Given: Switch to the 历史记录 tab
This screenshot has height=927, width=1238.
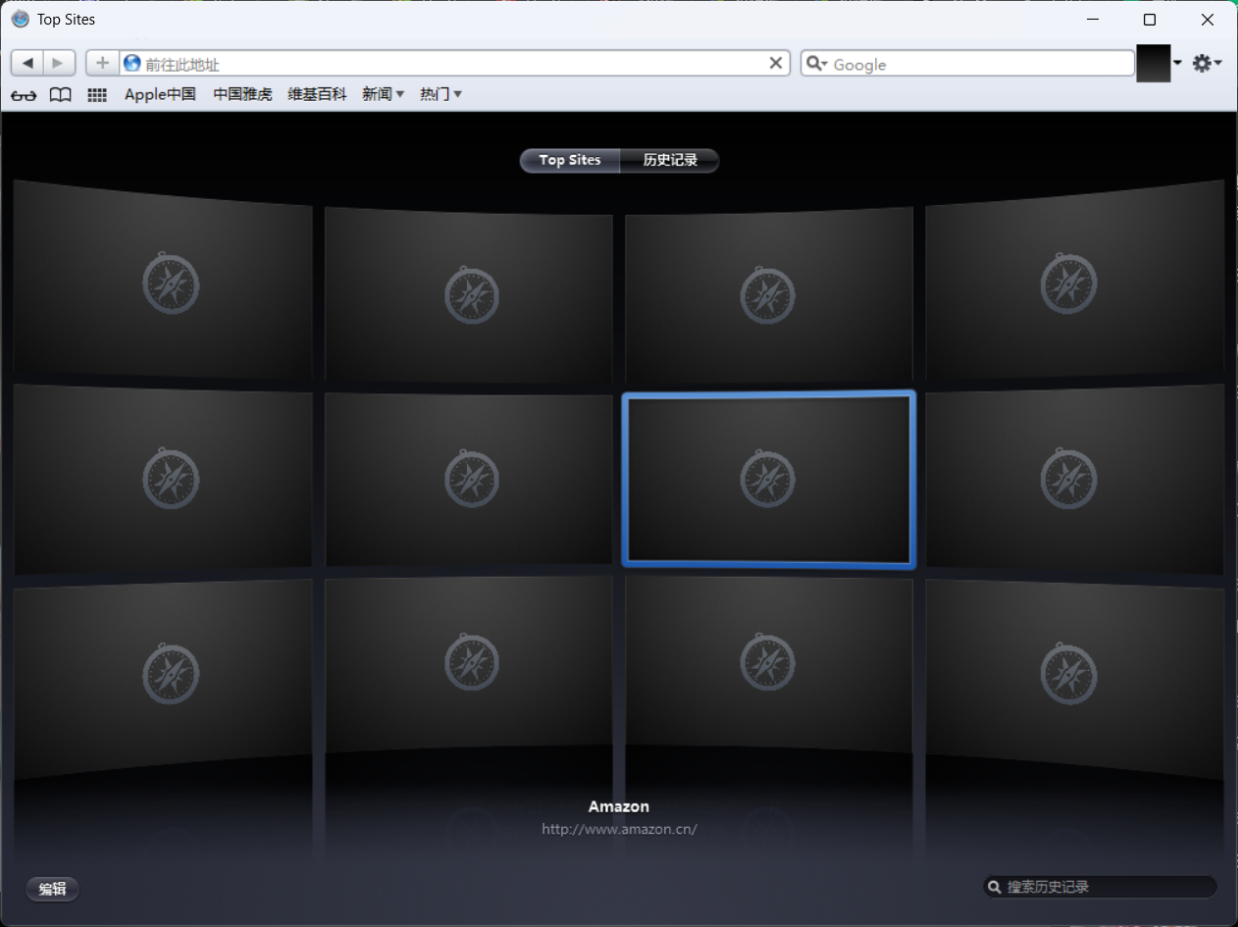Looking at the screenshot, I should (x=670, y=160).
